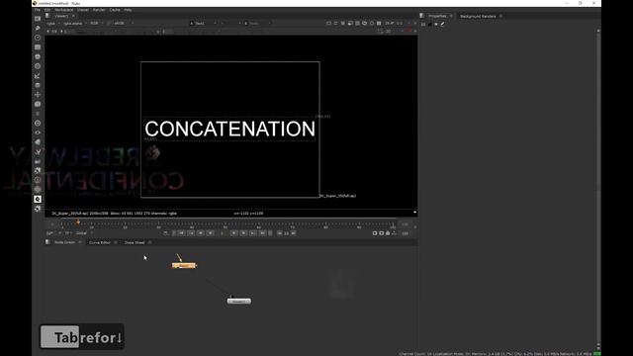Switch to the Curve Editor tab
This screenshot has height=356, width=633.
pos(100,242)
